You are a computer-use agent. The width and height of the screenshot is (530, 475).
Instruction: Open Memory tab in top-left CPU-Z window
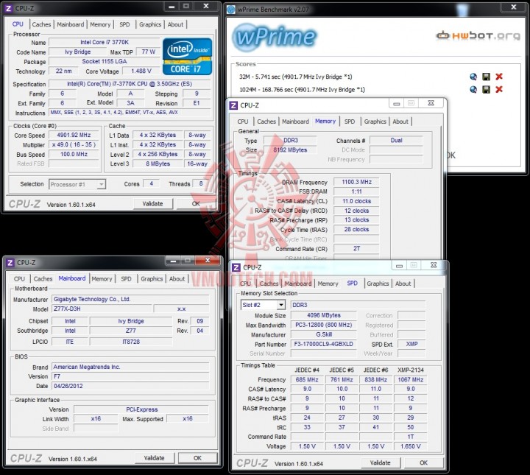100,24
